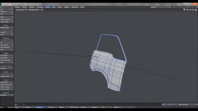Screen dimensions: 198x111
Task: Open the Measure dropdown
Action: click(x=7, y=95)
